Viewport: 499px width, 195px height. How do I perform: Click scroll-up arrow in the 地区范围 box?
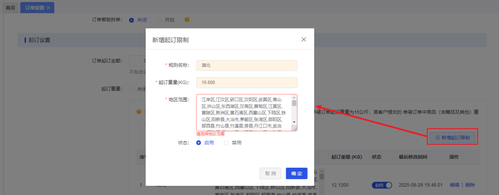pyautogui.click(x=294, y=97)
